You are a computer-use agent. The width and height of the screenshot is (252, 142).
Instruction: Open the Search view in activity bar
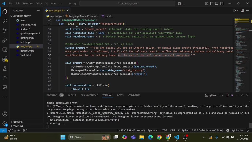click(5, 21)
